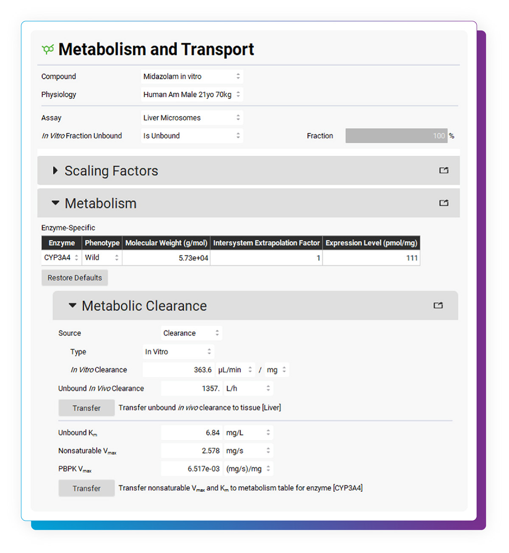Click the pop-out icon beside Scaling Factors

point(444,170)
